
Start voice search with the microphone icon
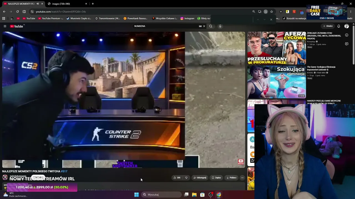pos(220,26)
